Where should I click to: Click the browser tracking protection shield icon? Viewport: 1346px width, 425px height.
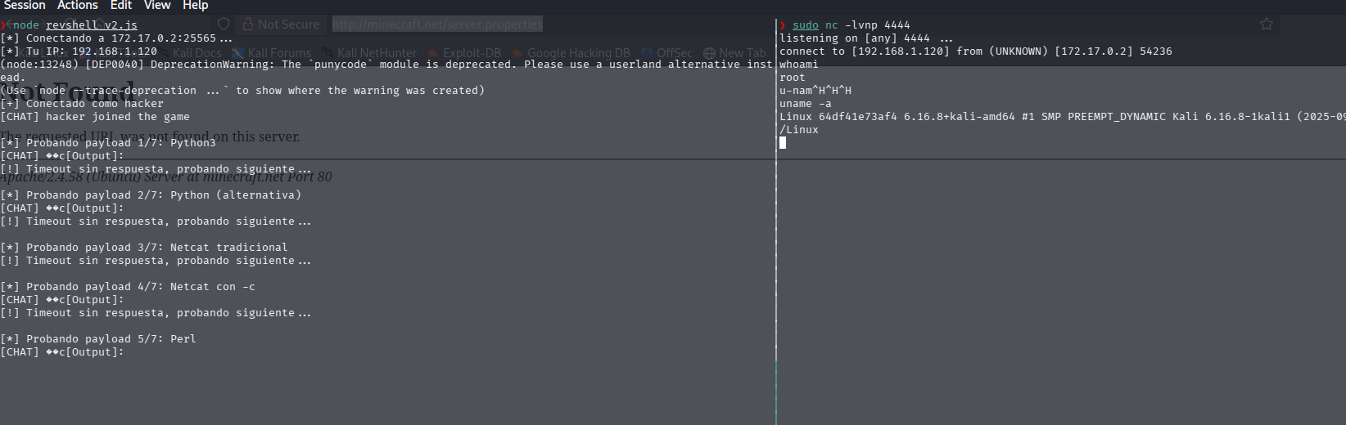[x=224, y=25]
